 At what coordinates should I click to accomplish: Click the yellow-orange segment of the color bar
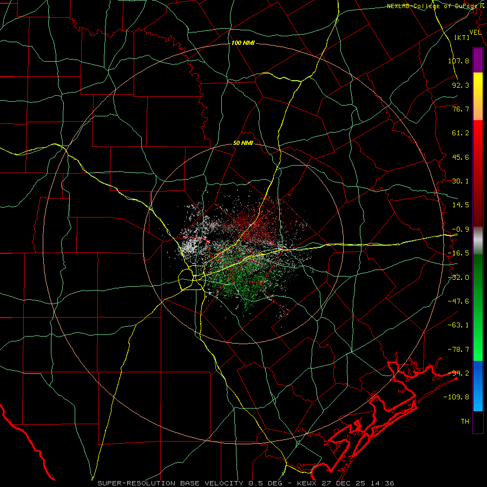(x=478, y=96)
